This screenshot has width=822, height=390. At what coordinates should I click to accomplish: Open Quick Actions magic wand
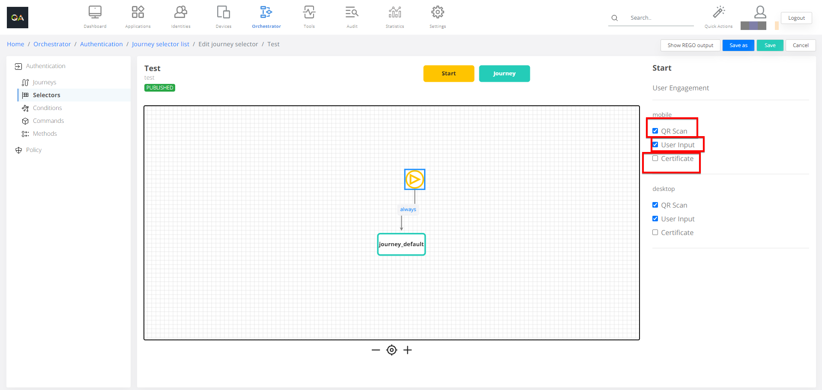click(718, 12)
